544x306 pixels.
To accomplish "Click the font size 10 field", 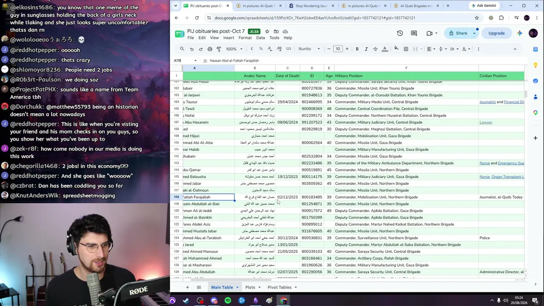I will [x=338, y=49].
